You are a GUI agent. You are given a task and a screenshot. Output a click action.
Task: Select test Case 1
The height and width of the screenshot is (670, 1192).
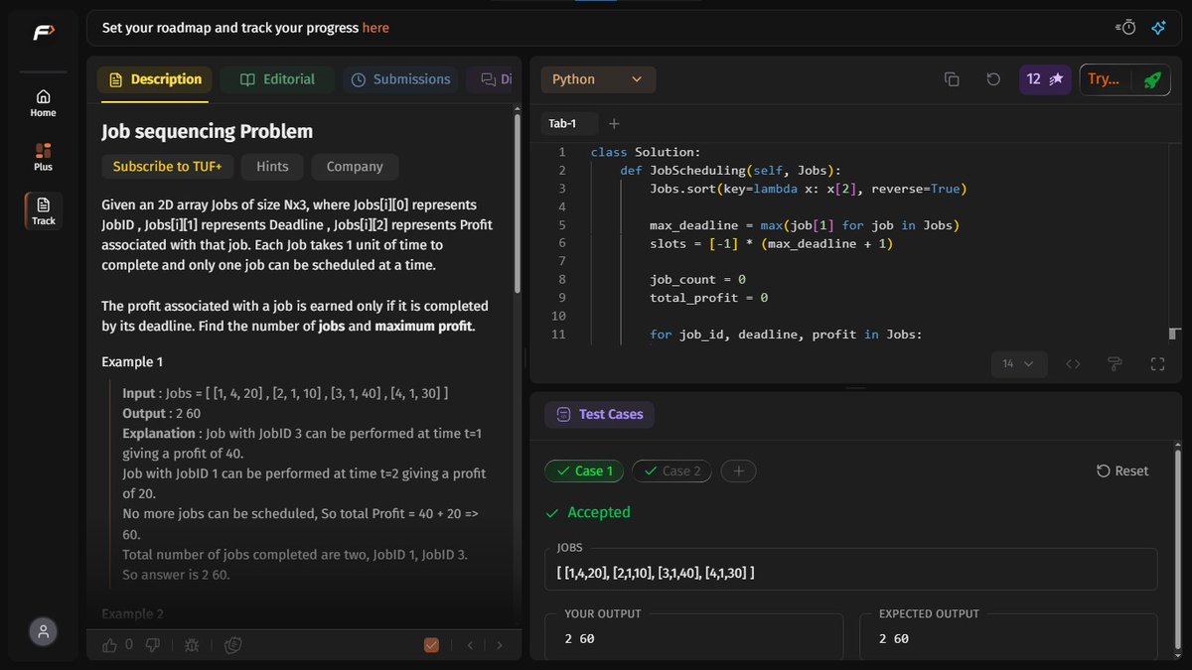click(x=584, y=471)
